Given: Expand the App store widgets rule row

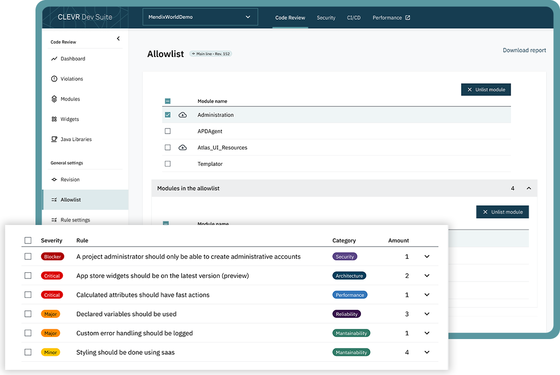Looking at the screenshot, I should tap(427, 275).
